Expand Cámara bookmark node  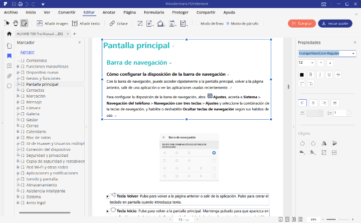18,108
